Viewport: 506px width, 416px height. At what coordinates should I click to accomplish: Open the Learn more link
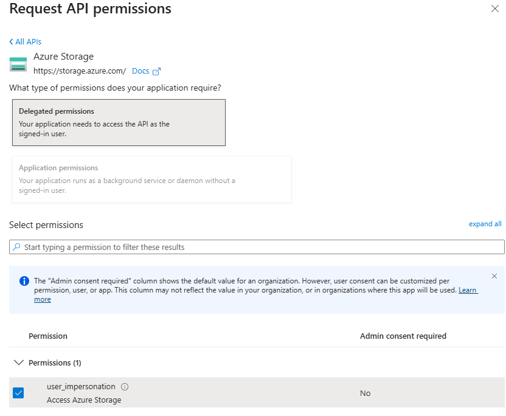tap(468, 290)
